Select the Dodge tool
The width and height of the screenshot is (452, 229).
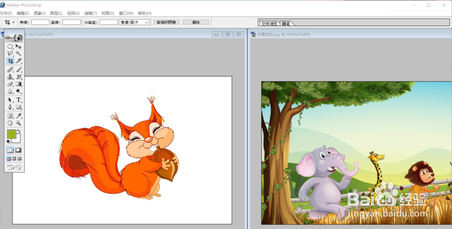click(x=19, y=91)
